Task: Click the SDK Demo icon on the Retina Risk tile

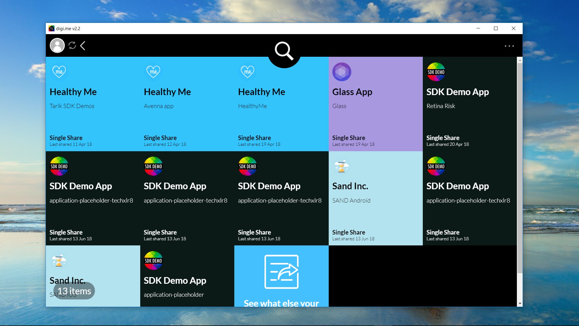Action: pyautogui.click(x=436, y=72)
